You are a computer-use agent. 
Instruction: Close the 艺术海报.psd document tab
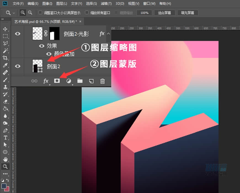[x=80, y=22]
